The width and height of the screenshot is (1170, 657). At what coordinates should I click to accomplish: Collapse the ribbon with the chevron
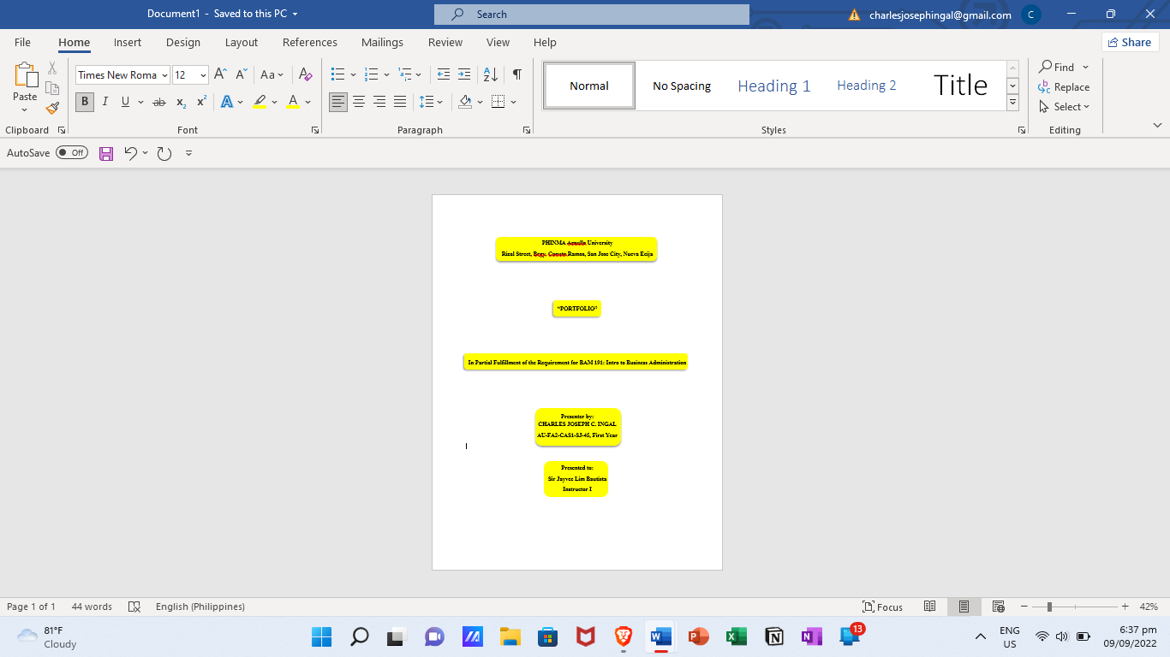pos(1157,126)
